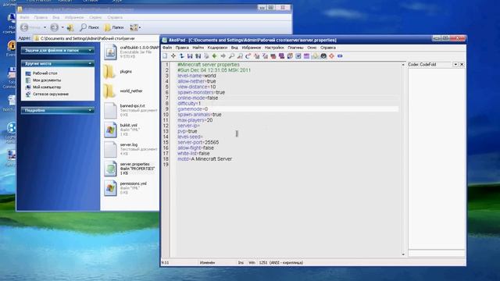Open the Настройки menu in AkelPad
The height and width of the screenshot is (281, 500).
274,48
